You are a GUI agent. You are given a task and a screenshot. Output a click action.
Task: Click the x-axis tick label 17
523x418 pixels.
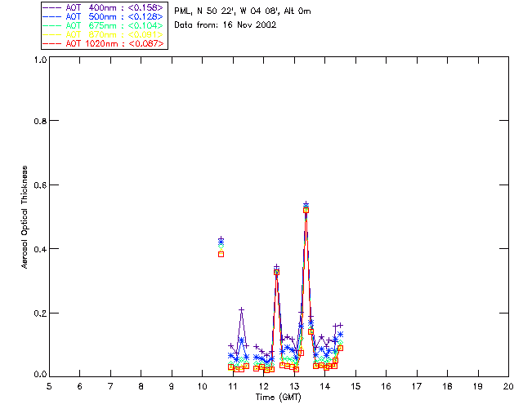(x=417, y=386)
